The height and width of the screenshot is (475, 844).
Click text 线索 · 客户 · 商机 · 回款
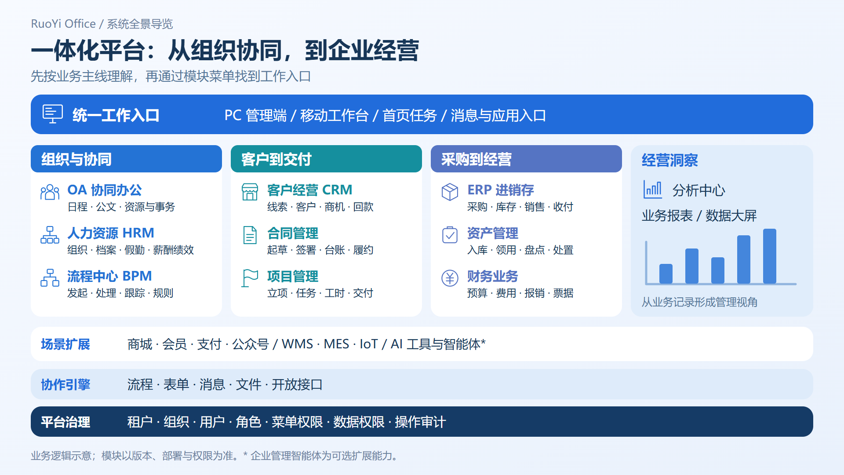pos(320,207)
